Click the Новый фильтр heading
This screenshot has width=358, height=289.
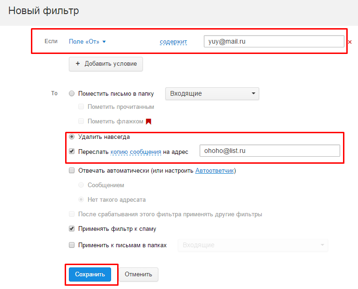point(44,11)
